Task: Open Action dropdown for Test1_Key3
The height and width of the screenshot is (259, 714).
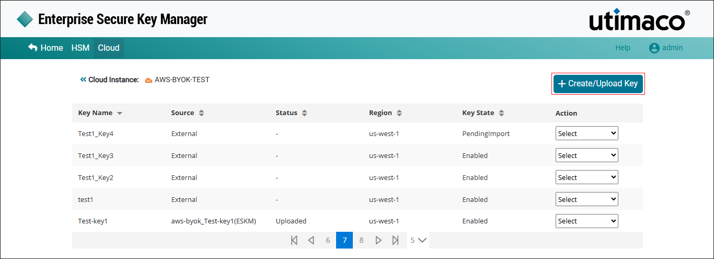Action: 586,155
